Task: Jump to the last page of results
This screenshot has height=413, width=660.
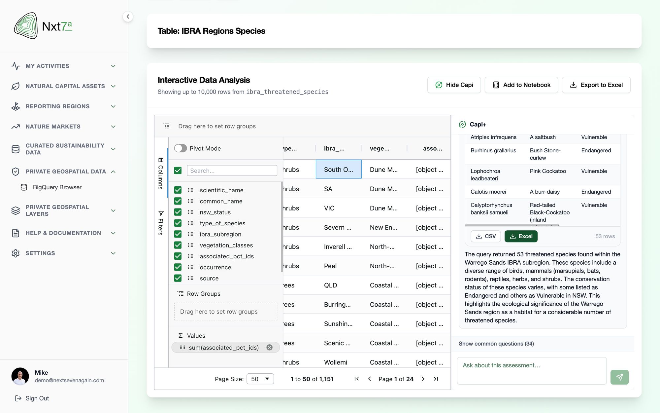Action: click(x=436, y=379)
